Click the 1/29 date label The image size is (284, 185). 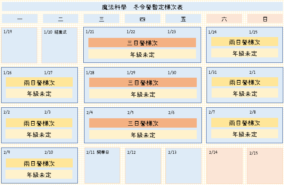click(x=131, y=73)
